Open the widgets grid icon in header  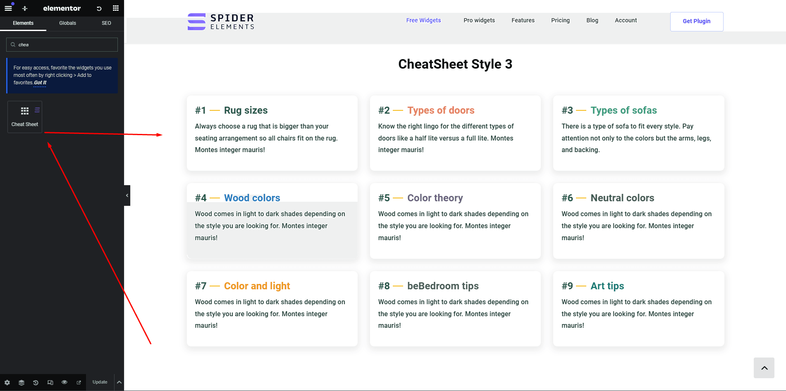tap(116, 8)
